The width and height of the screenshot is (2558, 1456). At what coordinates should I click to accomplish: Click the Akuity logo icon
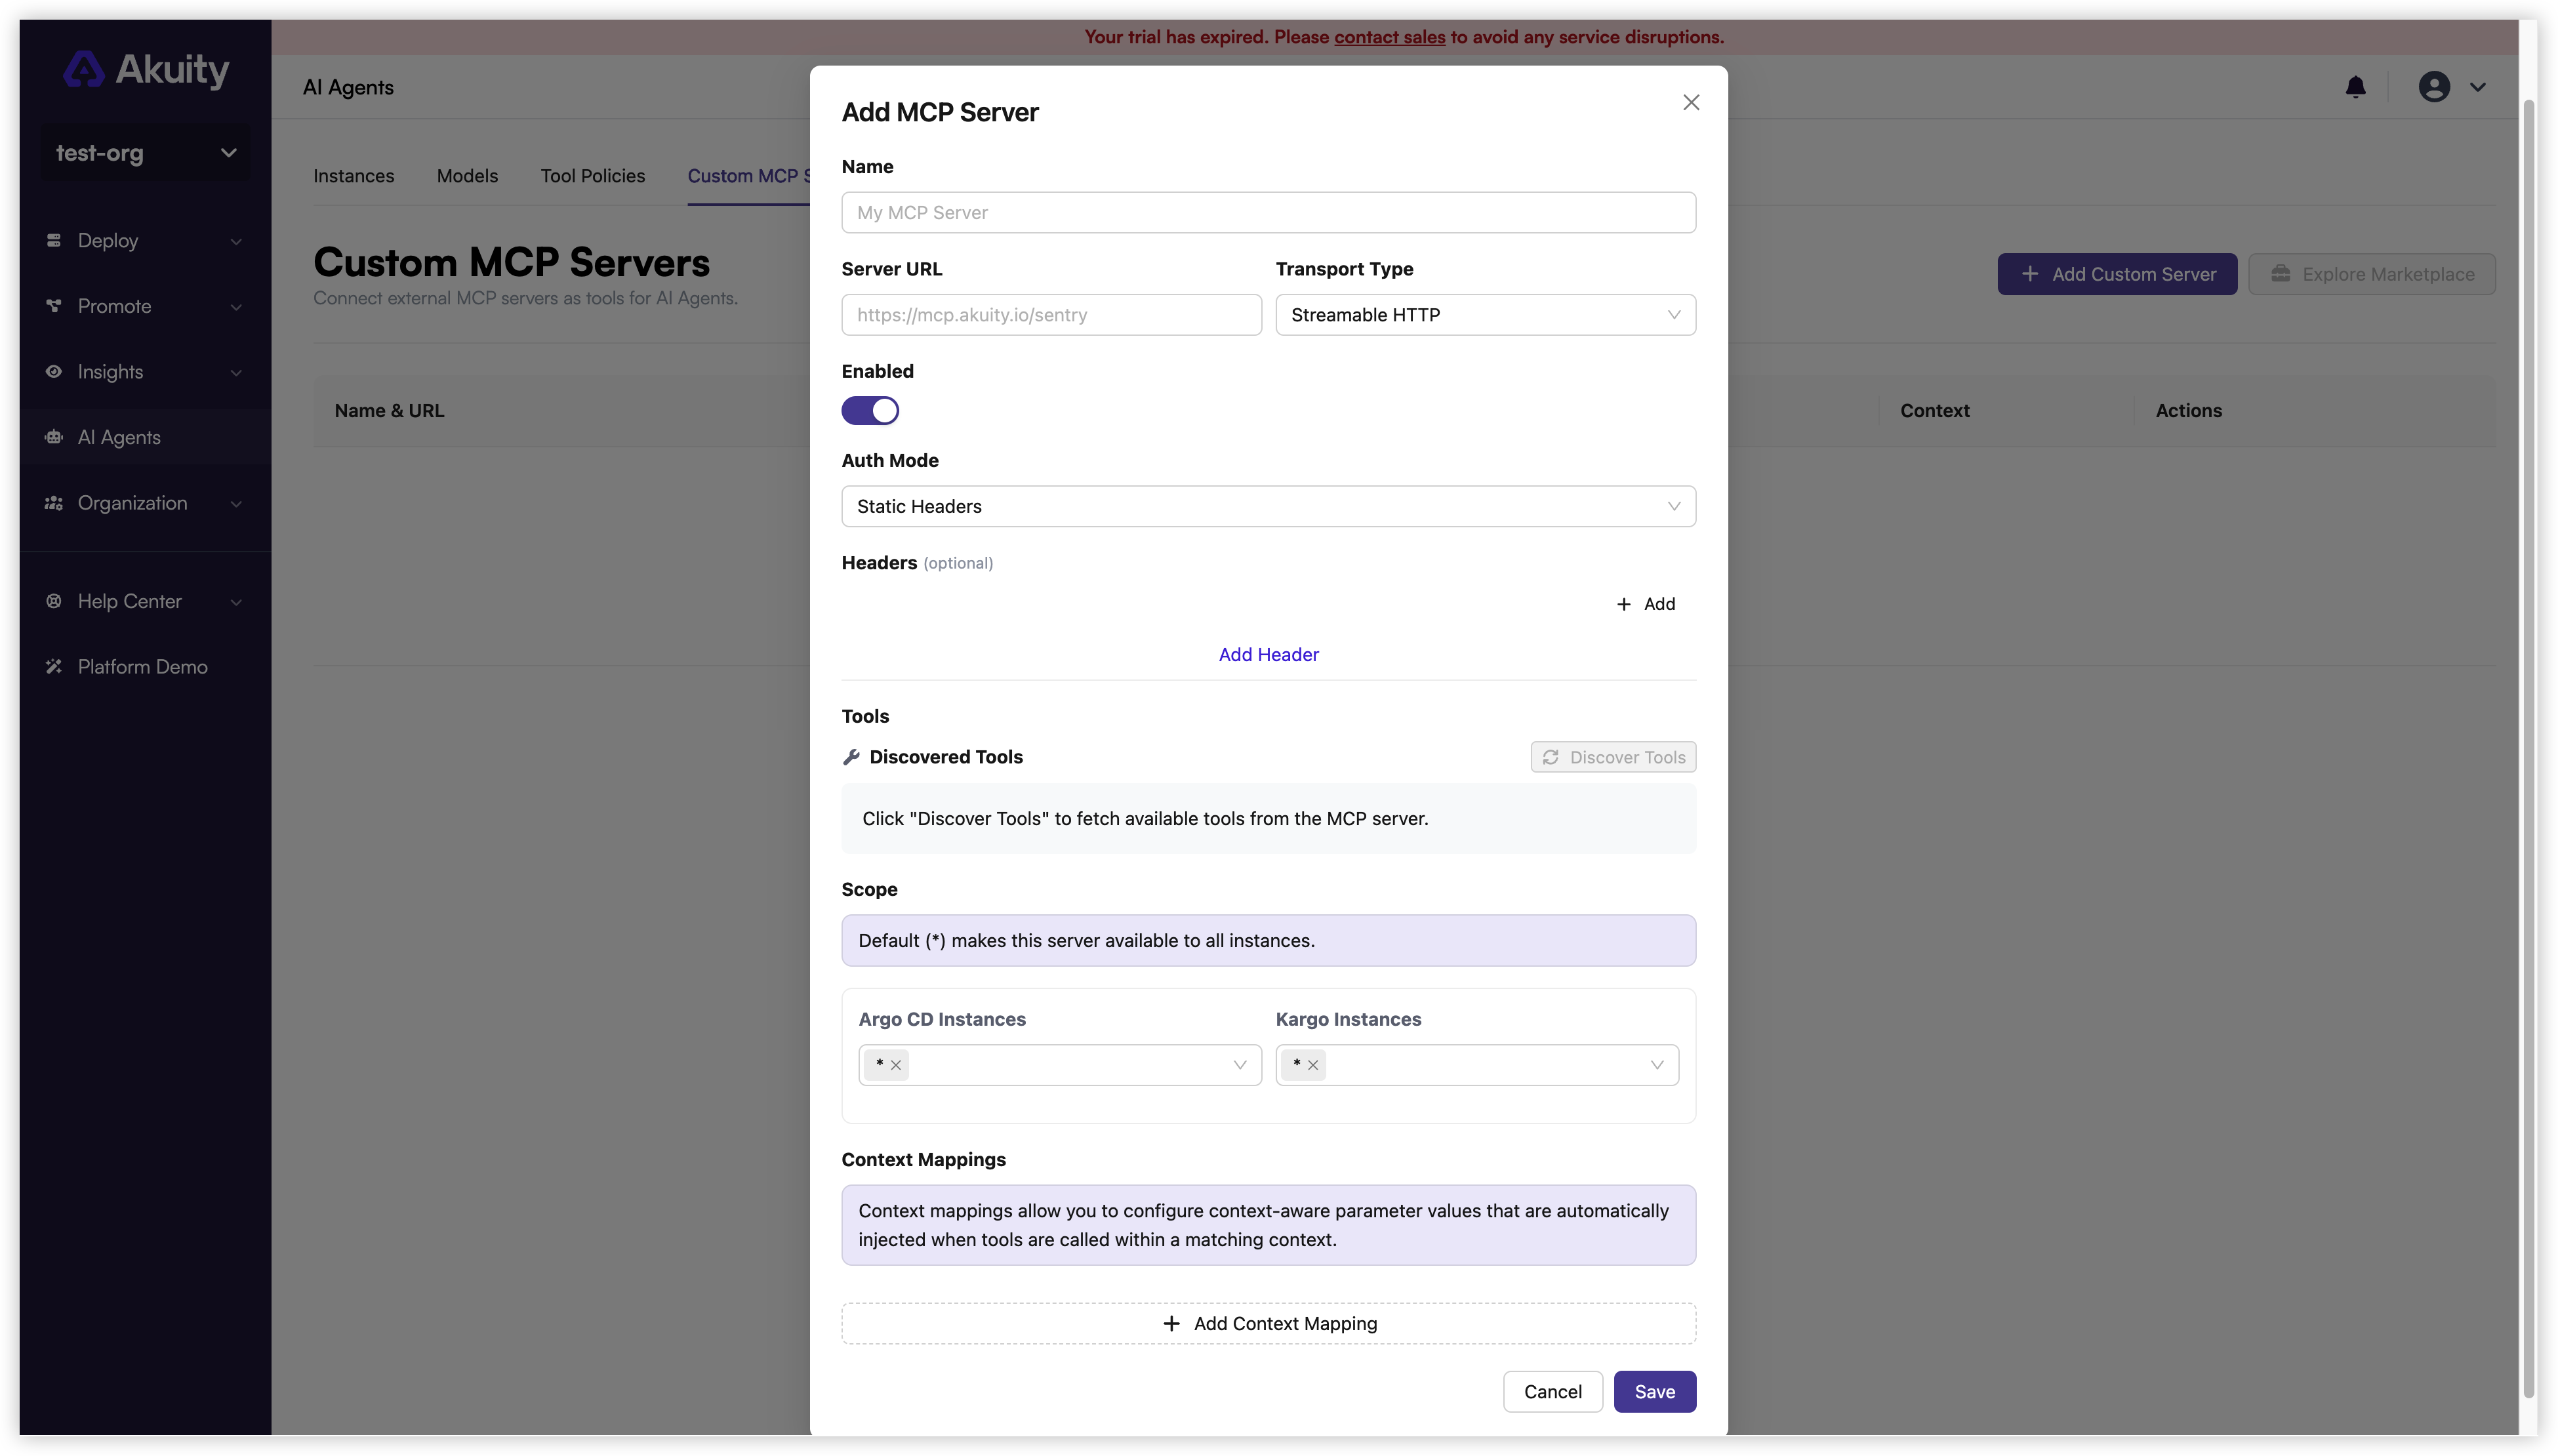tap(84, 70)
